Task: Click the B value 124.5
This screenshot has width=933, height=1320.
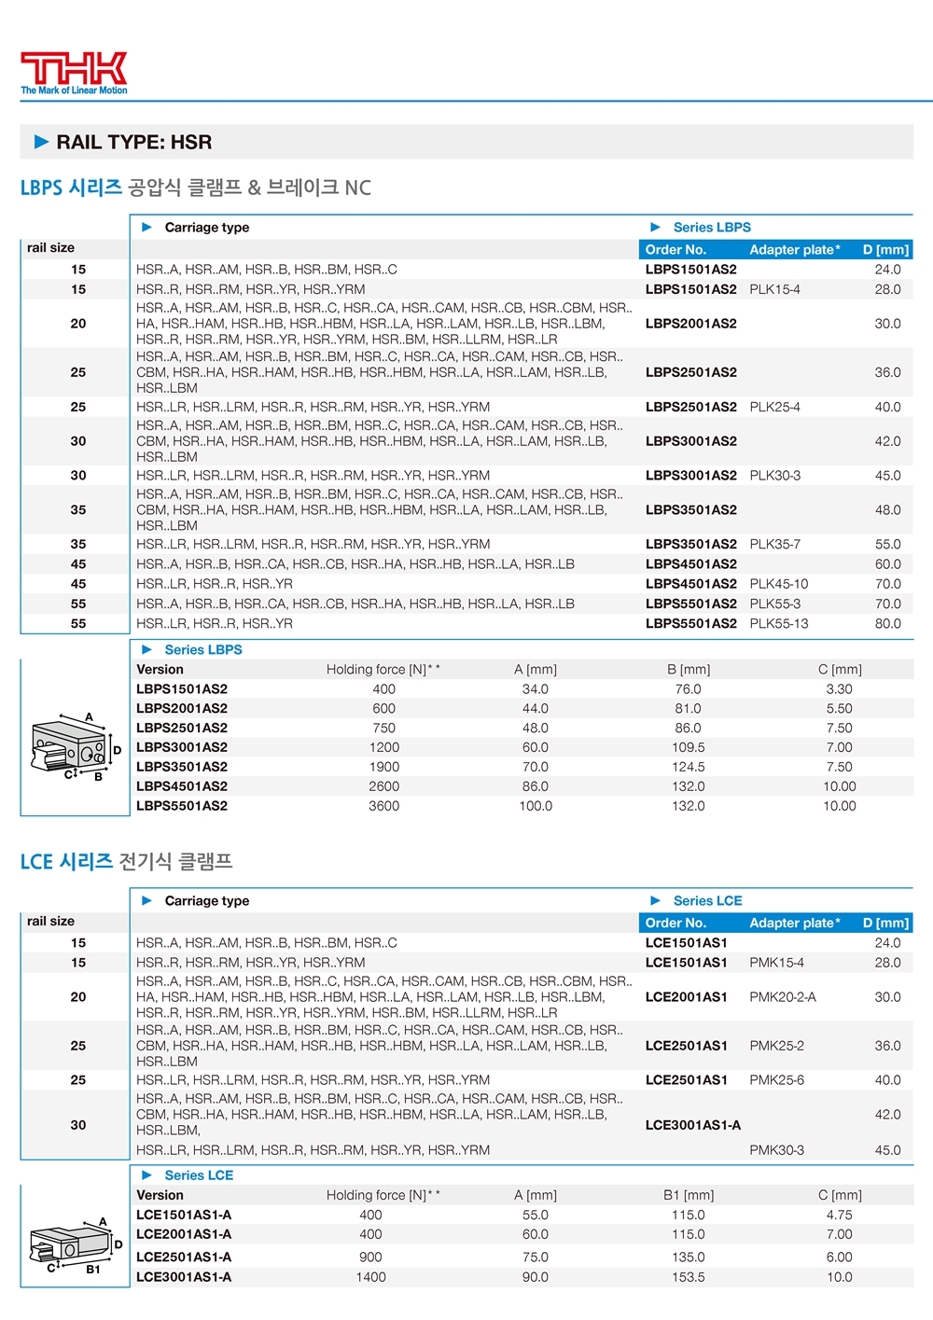Action: point(689,767)
